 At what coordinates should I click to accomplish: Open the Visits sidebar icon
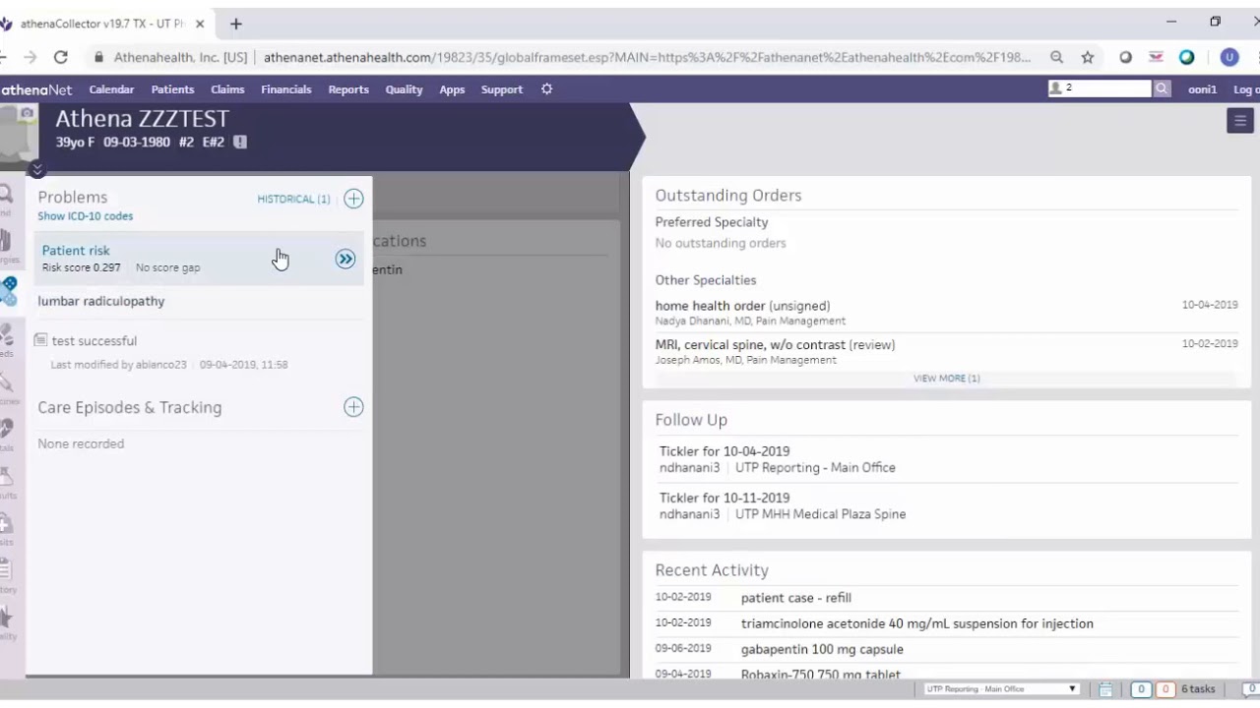(5, 525)
